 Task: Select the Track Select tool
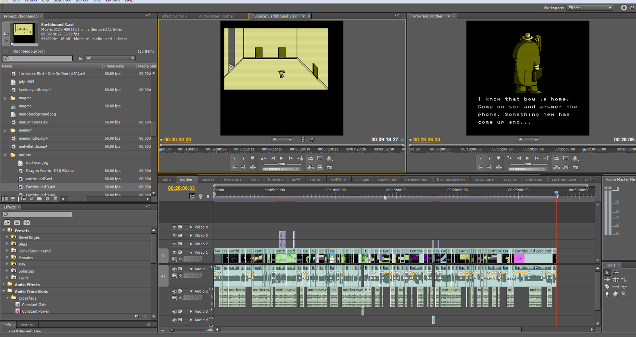pos(616,273)
